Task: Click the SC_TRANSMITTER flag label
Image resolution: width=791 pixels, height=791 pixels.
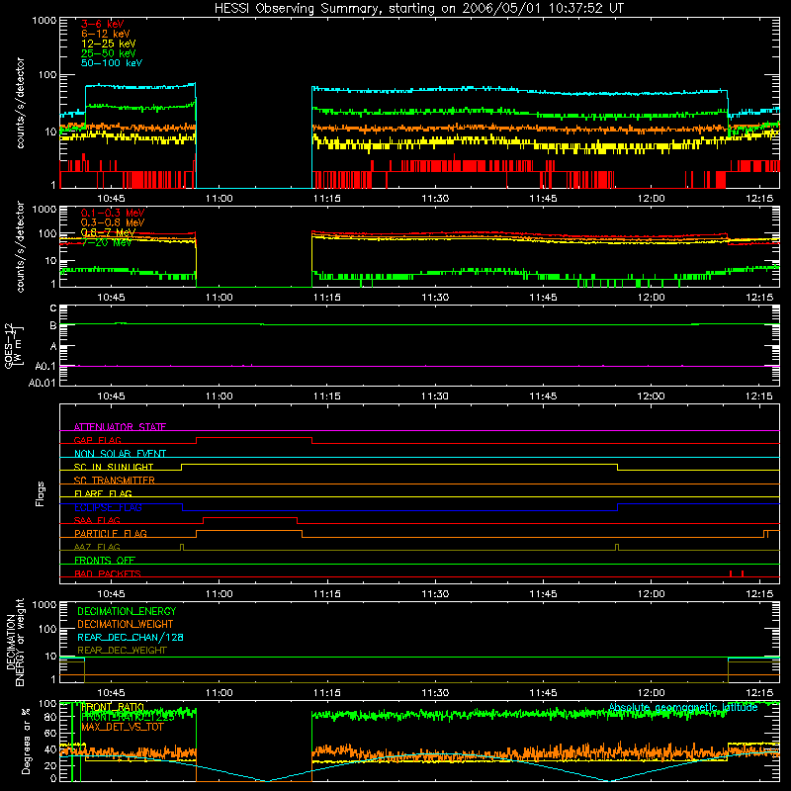Action: coord(114,480)
